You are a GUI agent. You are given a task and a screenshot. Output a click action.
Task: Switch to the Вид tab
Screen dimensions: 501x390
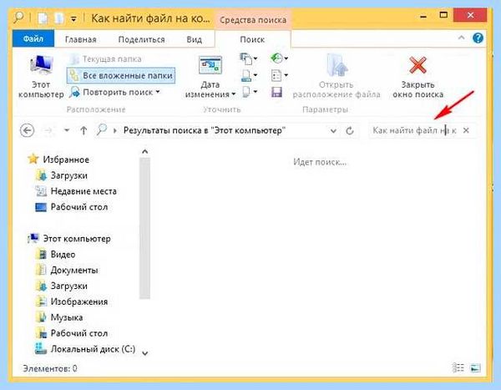195,39
